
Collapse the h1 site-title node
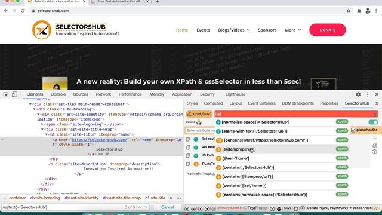coord(47,134)
